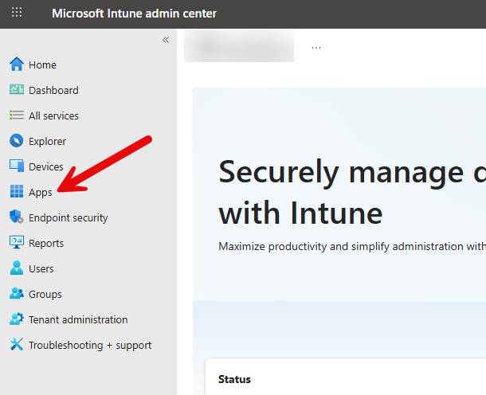
Task: Select the Endpoint security shield icon
Action: [x=17, y=217]
